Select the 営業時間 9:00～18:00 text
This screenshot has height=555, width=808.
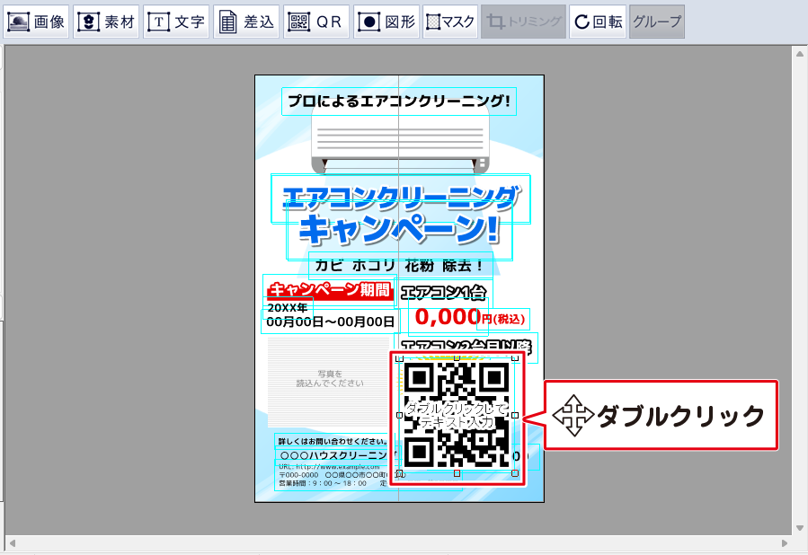(x=323, y=483)
